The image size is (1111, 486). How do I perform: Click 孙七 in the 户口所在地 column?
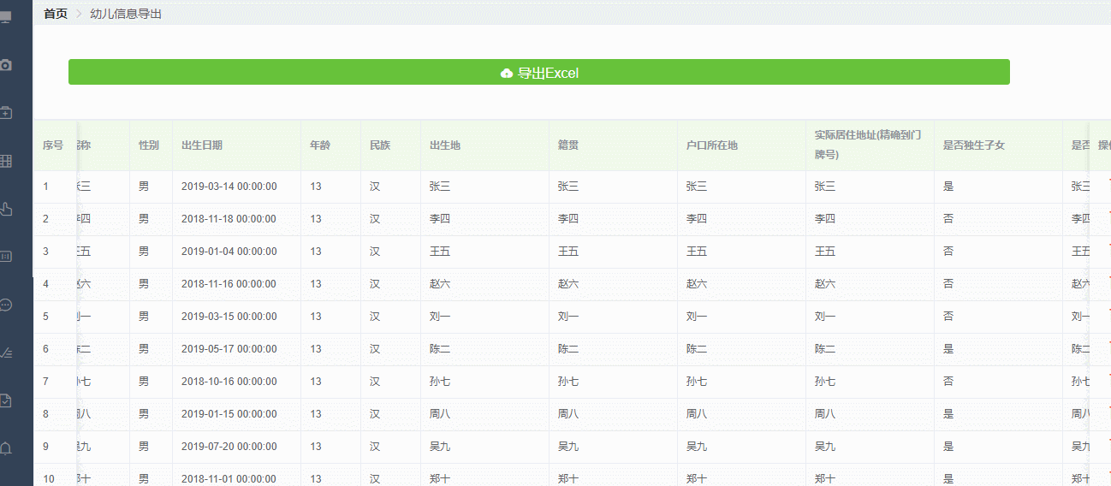click(x=697, y=382)
